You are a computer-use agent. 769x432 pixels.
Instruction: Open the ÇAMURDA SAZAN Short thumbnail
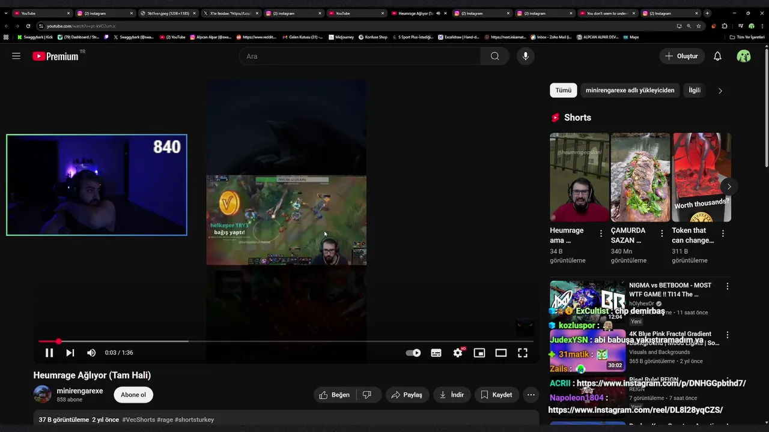(x=640, y=178)
